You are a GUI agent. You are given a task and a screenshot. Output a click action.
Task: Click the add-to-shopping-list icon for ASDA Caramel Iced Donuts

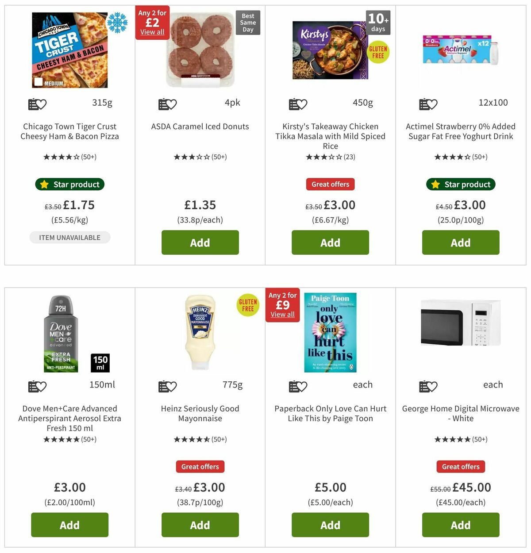point(167,104)
